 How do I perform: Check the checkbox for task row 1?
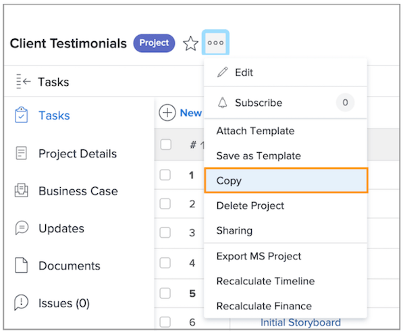click(x=165, y=175)
